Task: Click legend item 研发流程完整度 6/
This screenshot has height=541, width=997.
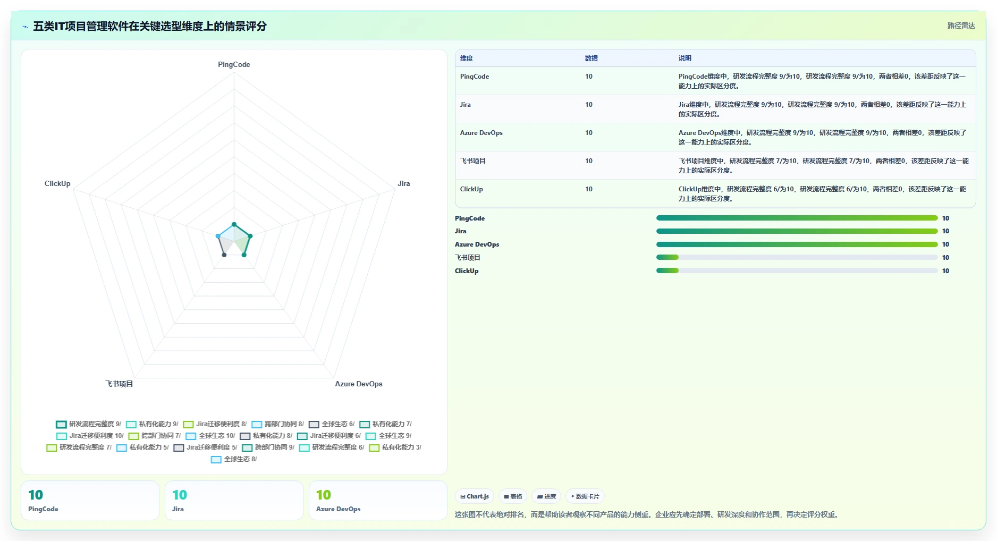Action: [332, 447]
